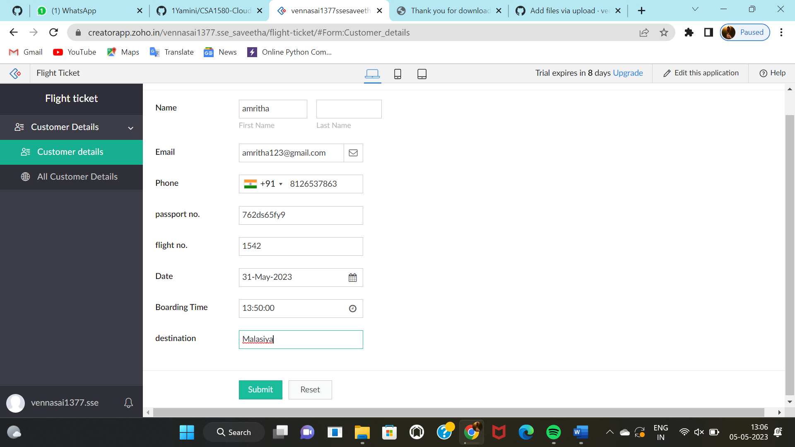Select the tablet preview icon
Viewport: 795px width, 447px height.
click(422, 74)
